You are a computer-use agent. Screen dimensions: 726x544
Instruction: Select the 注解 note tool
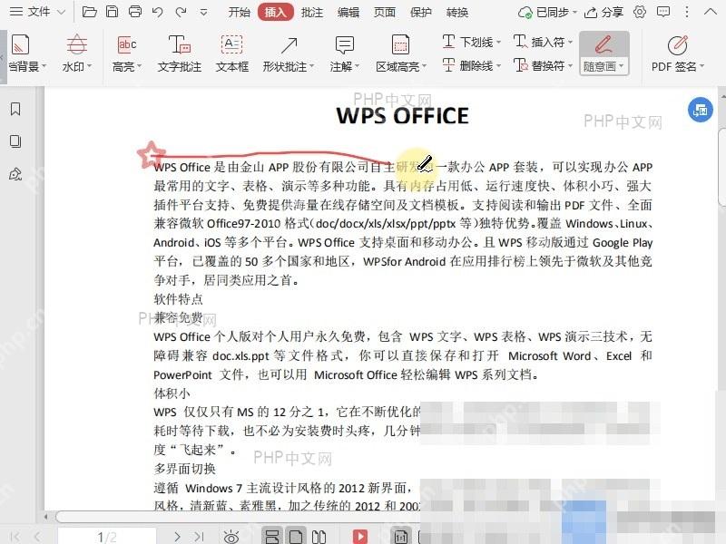[344, 53]
